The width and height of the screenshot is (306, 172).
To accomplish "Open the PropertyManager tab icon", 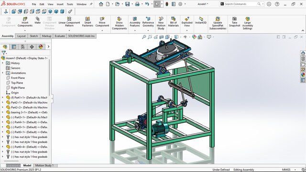I will [14, 47].
